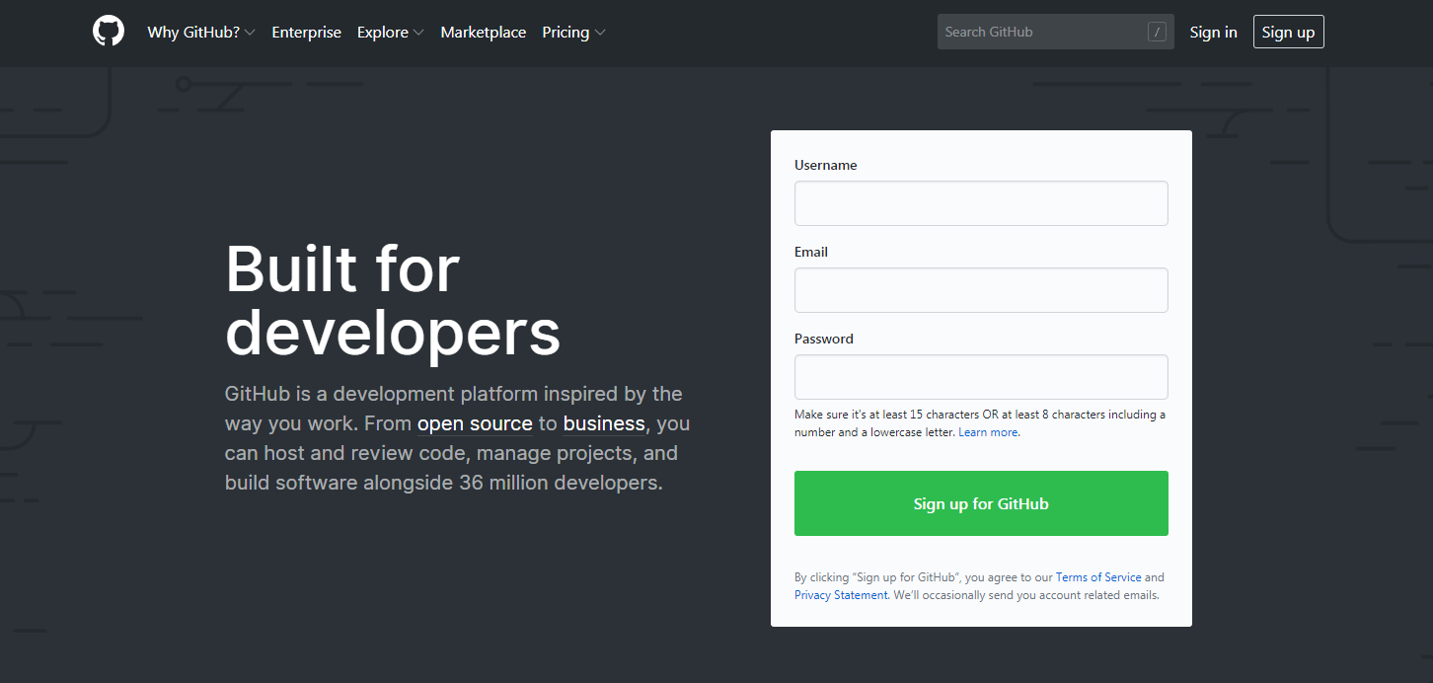Follow the business link
1433x683 pixels.
tap(604, 423)
